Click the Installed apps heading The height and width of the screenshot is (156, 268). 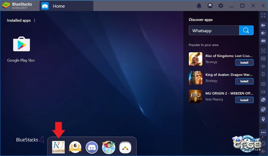pyautogui.click(x=19, y=20)
